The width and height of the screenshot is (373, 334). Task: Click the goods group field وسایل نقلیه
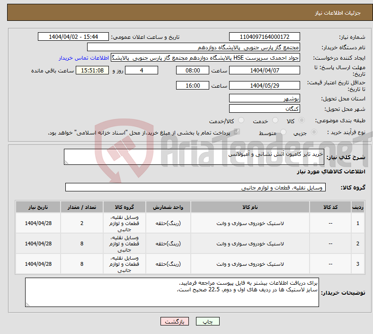click(x=195, y=187)
